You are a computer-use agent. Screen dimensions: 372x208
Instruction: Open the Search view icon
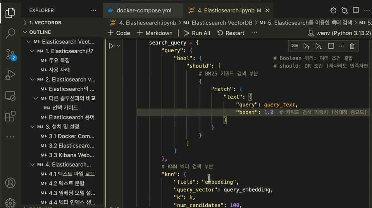click(x=10, y=34)
